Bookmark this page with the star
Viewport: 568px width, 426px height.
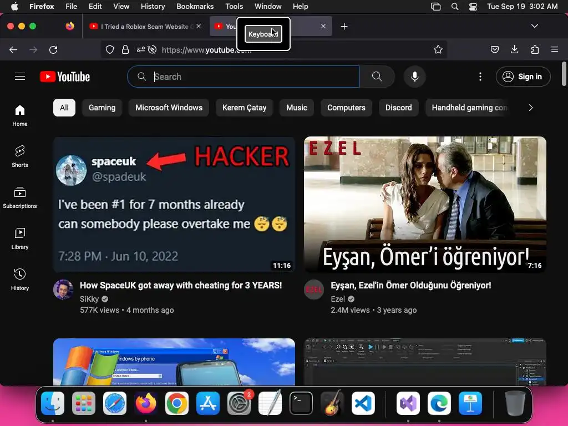point(438,49)
